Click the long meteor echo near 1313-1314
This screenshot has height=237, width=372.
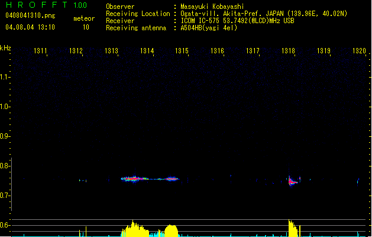pyautogui.click(x=135, y=179)
